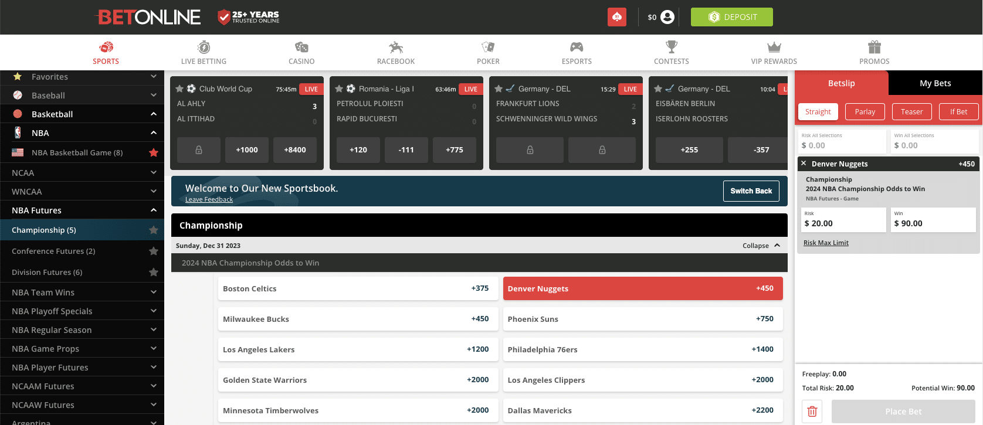Collapse the Basketball section chevron
The height and width of the screenshot is (425, 983).
coord(154,114)
